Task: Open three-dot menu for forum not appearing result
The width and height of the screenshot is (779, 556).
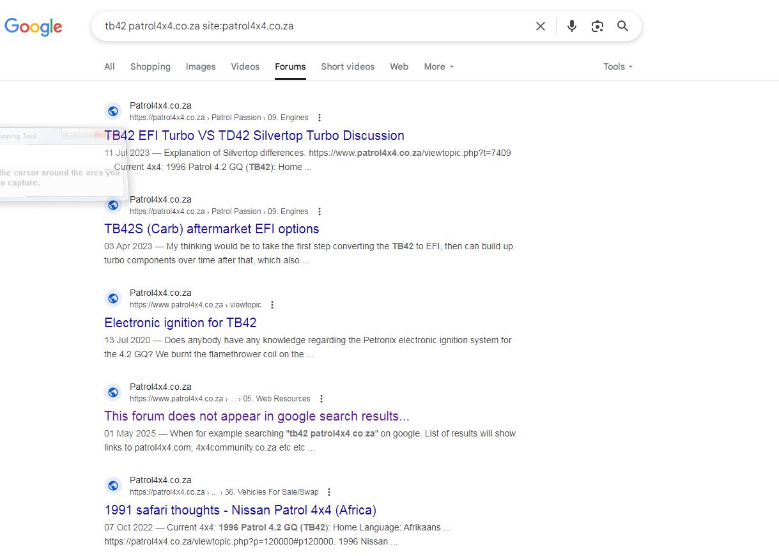Action: tap(321, 399)
